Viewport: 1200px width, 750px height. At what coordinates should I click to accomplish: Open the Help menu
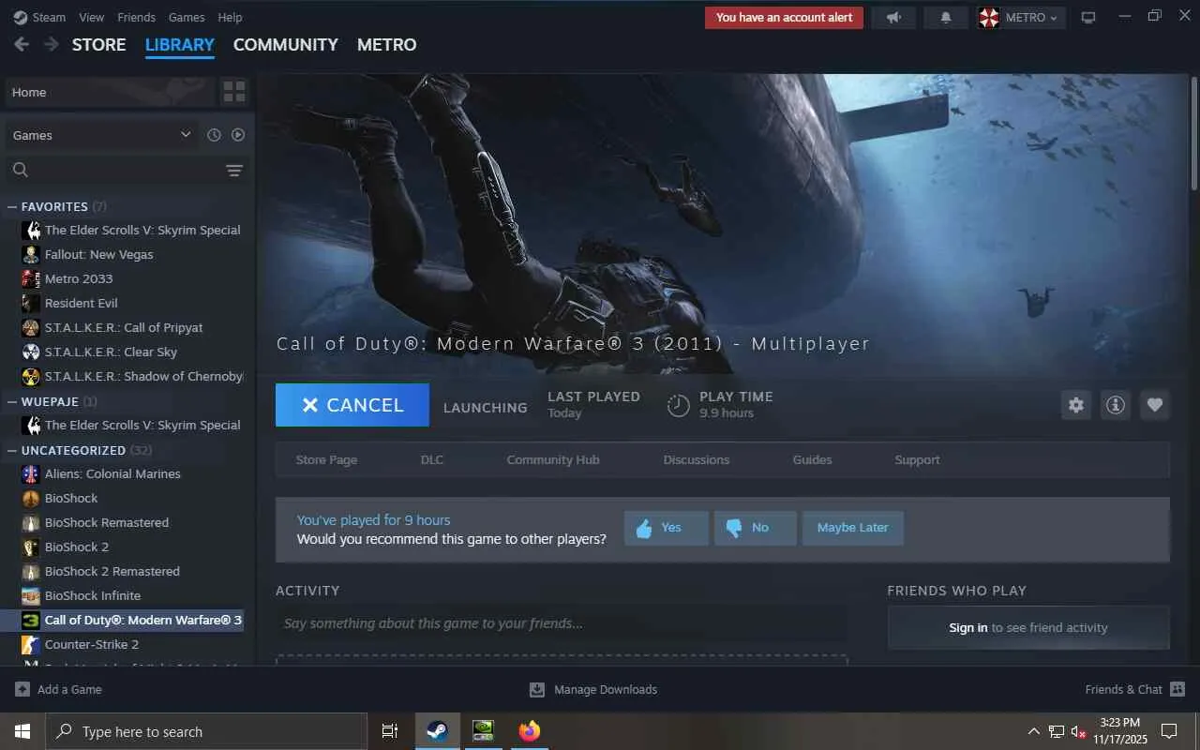pyautogui.click(x=230, y=18)
